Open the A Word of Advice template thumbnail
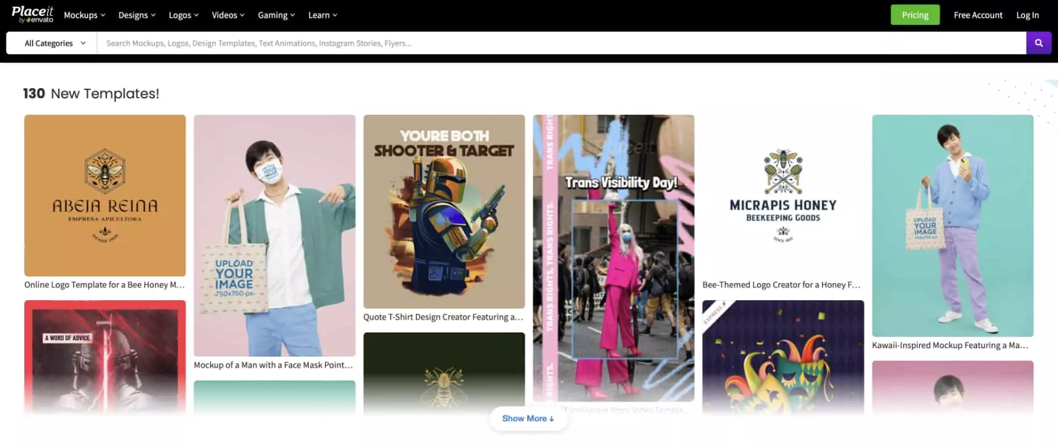 105,357
